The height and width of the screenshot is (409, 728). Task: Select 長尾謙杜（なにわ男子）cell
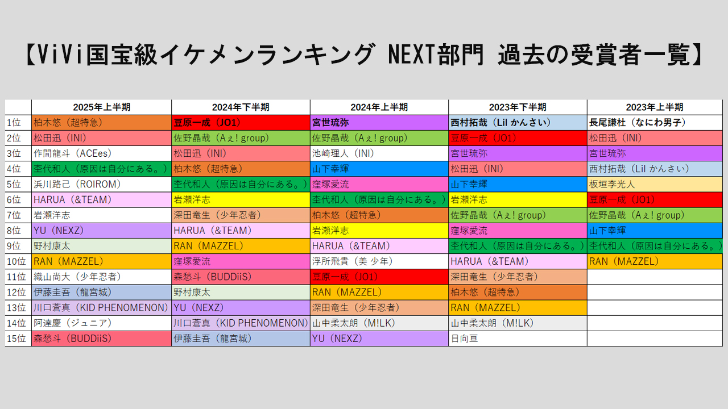655,122
